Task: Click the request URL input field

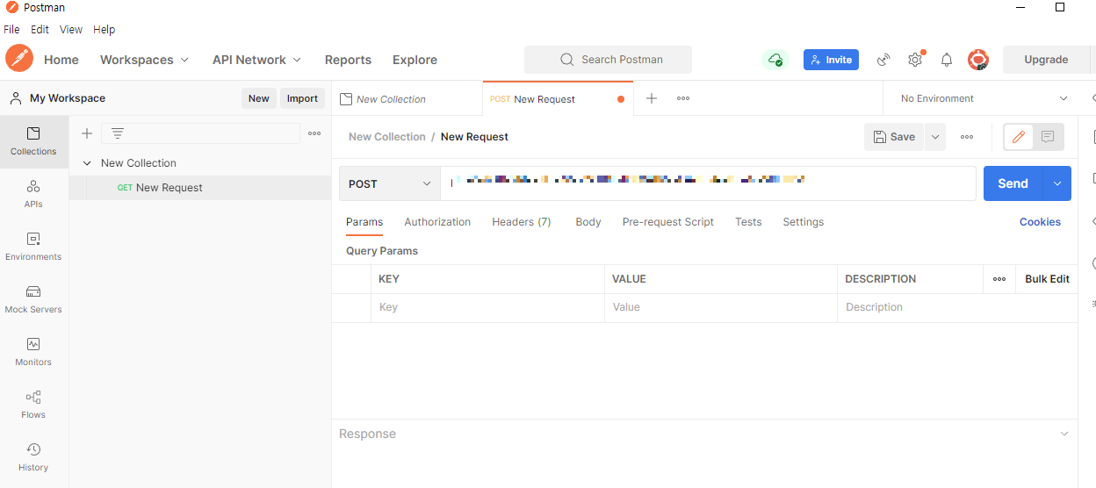Action: pyautogui.click(x=708, y=183)
